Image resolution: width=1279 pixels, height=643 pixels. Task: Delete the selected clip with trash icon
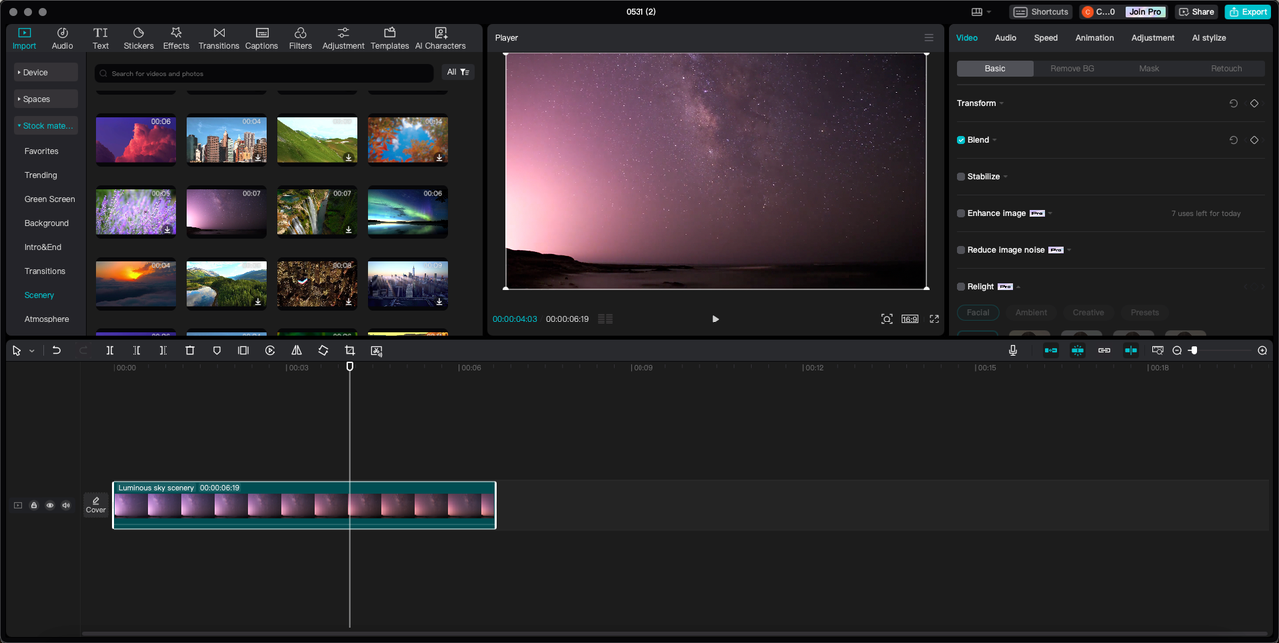point(190,351)
